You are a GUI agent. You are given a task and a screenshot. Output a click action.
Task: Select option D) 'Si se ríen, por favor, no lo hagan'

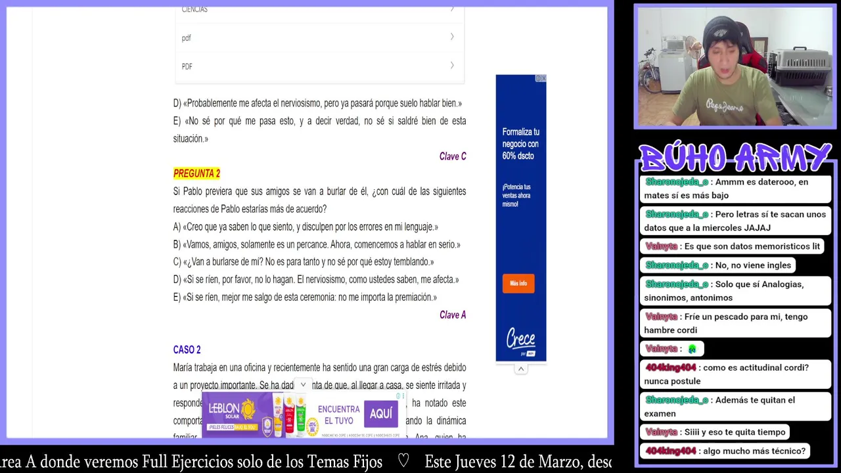pos(316,279)
